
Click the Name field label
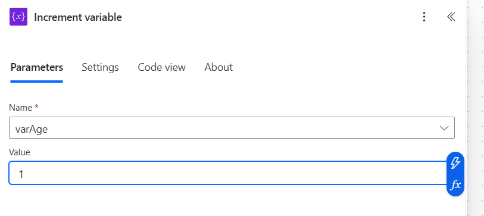pos(21,108)
